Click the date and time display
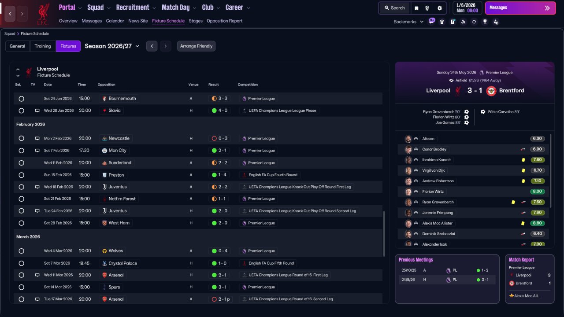The image size is (564, 317). click(467, 8)
